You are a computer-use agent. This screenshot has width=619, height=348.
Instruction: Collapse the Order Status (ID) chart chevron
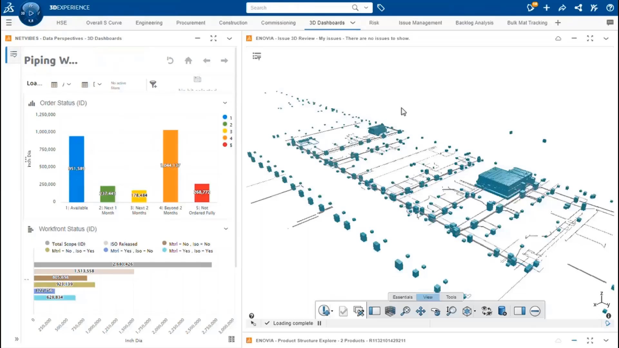point(225,103)
